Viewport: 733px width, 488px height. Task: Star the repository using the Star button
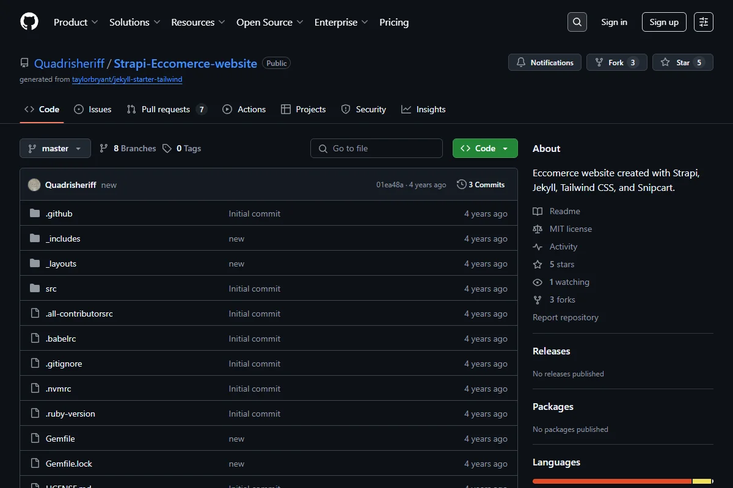[682, 62]
